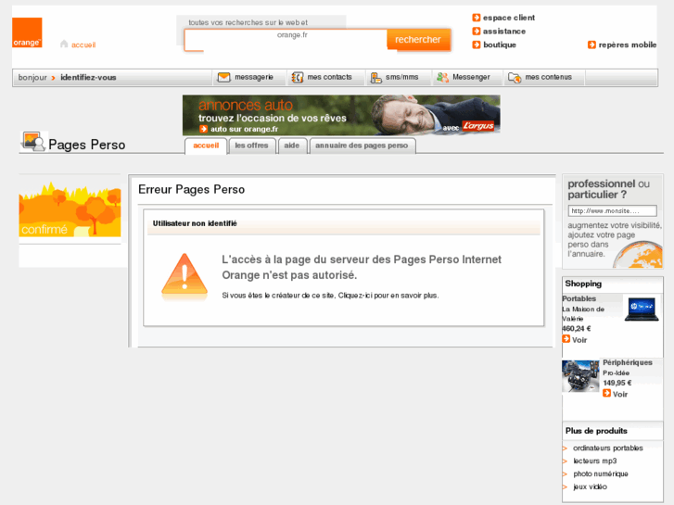Click the Utilisateur non identifié heading
Screen dimensions: 674x505
point(195,223)
